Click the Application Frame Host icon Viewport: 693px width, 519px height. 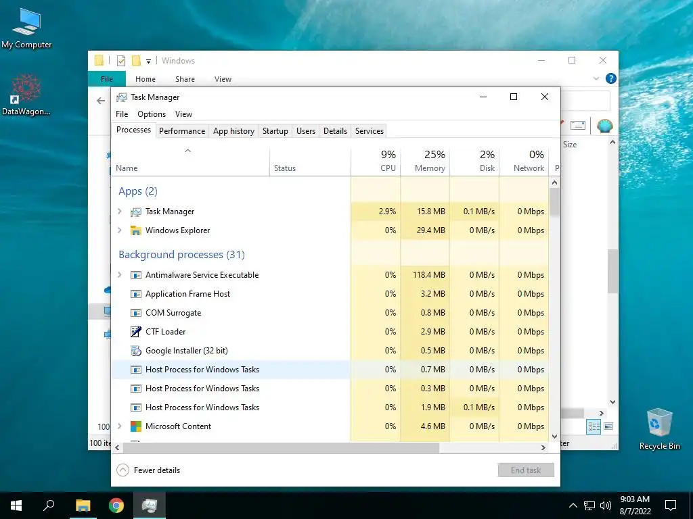(x=135, y=294)
